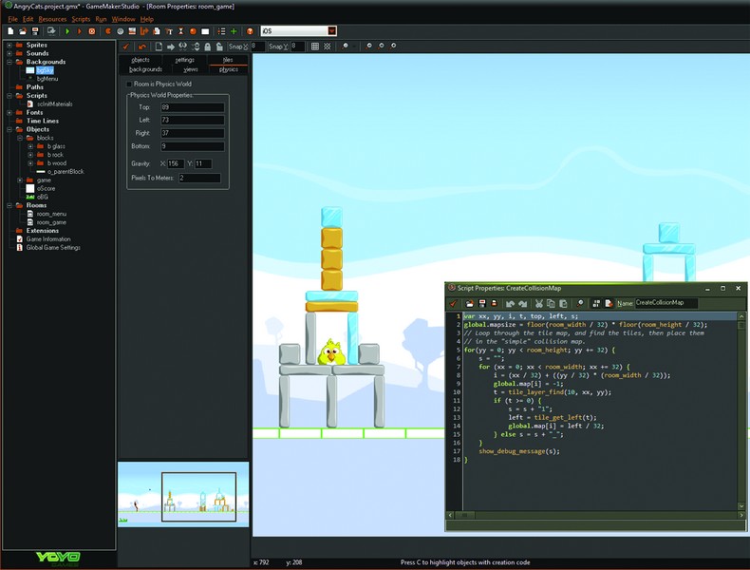Toggle isometric grid icon in room toolbar
The height and width of the screenshot is (570, 750).
[x=328, y=47]
